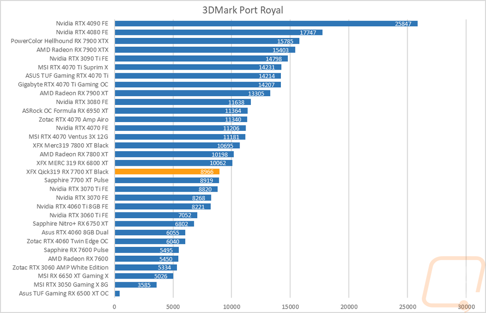Select the "XFX Qick319 RX 7700 XT Black" label
The width and height of the screenshot is (486, 313).
coord(68,172)
